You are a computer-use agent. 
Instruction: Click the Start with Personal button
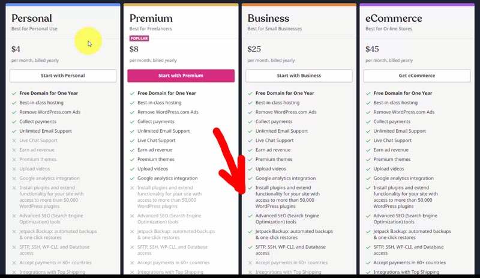click(63, 76)
